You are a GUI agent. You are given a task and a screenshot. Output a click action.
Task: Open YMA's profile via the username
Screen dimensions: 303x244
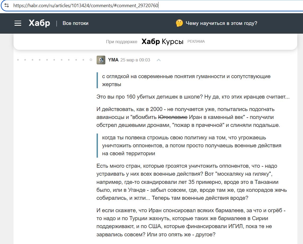click(113, 60)
